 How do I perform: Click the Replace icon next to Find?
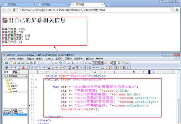click(73, 63)
